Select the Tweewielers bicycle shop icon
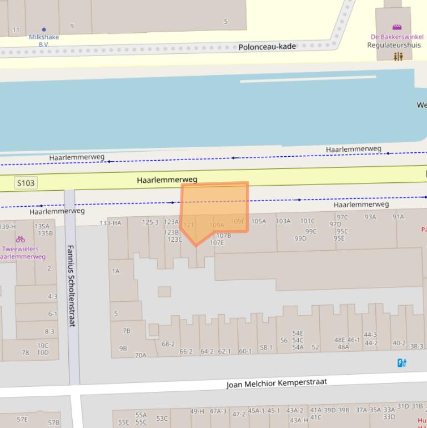Viewport: 427px width, 428px height. 21,239
